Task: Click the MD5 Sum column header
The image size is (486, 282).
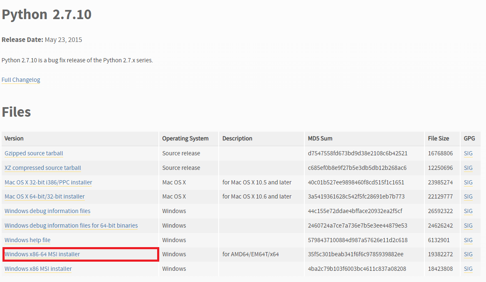Action: click(x=320, y=138)
